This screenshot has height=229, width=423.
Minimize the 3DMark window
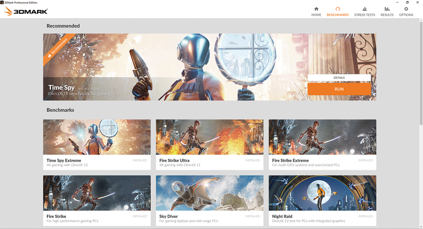397,3
